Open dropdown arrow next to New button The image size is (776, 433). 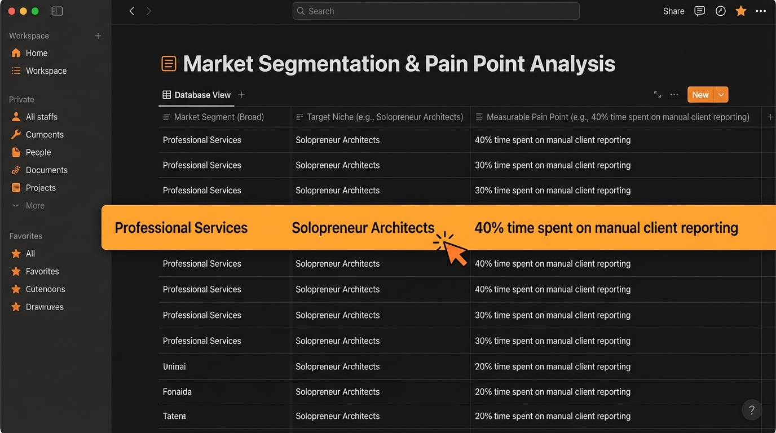point(721,95)
